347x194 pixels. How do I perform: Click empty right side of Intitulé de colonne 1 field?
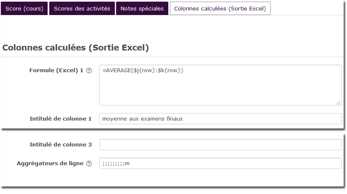click(271, 119)
